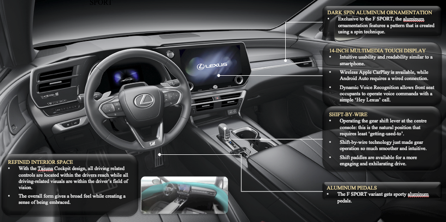This screenshot has width=446, height=222.
Task: Click the Shift-By-Wire heading
Action: coord(347,115)
